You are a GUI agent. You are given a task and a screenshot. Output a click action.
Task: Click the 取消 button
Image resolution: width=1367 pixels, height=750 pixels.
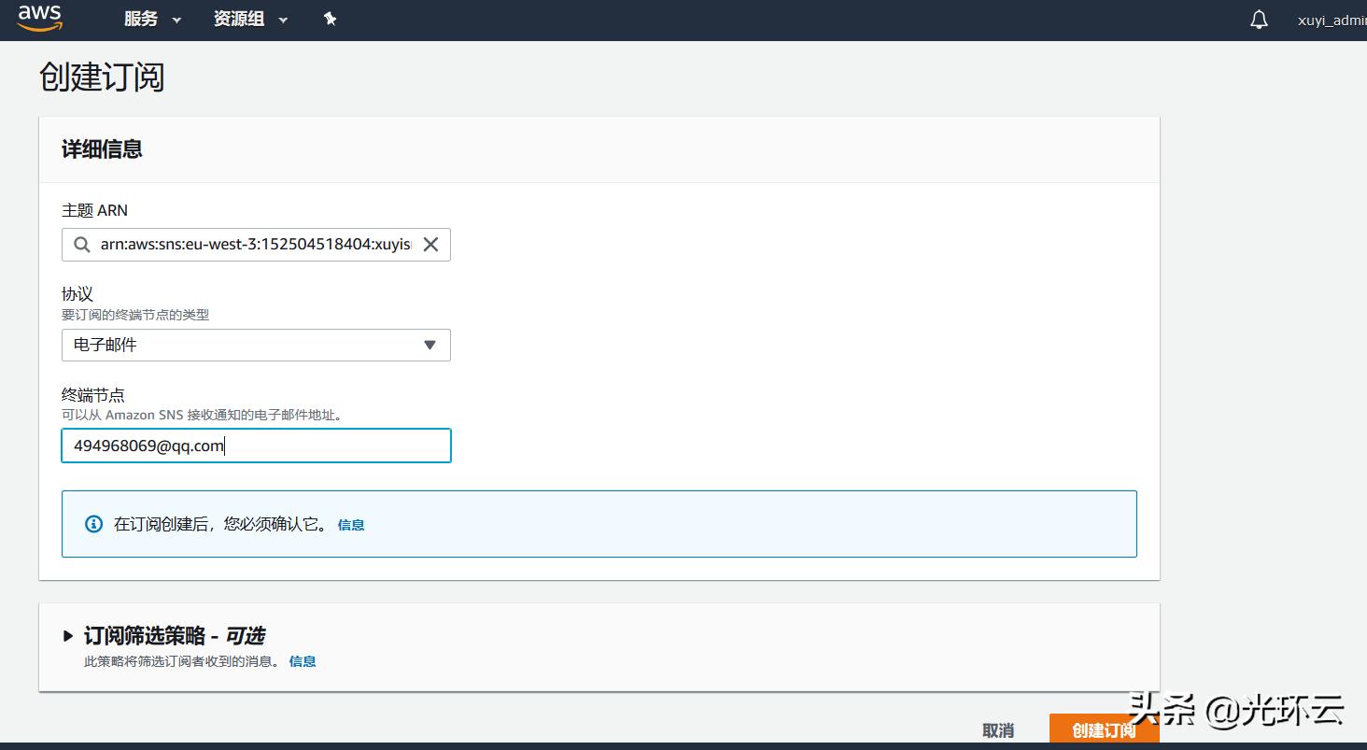click(x=998, y=729)
